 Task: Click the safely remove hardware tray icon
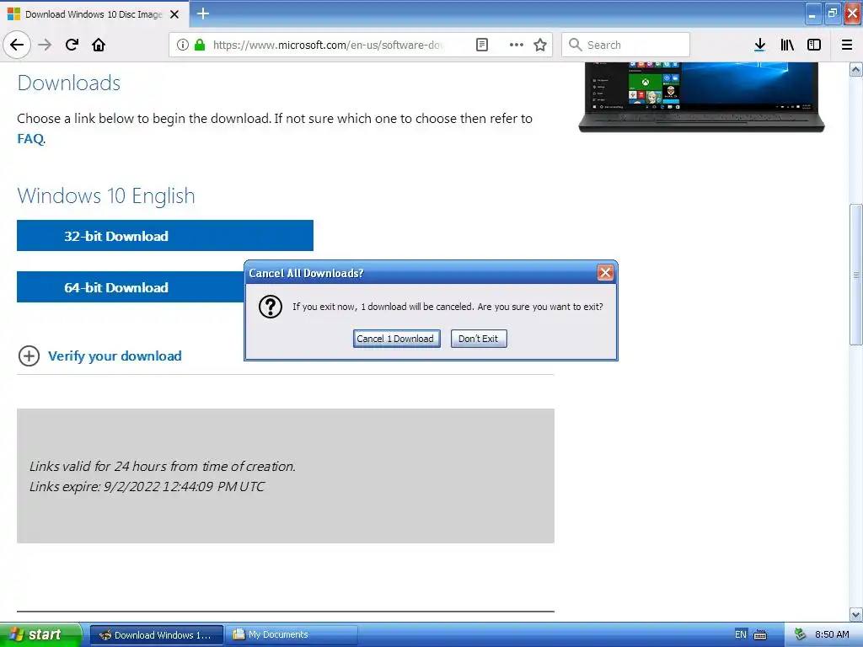click(800, 634)
